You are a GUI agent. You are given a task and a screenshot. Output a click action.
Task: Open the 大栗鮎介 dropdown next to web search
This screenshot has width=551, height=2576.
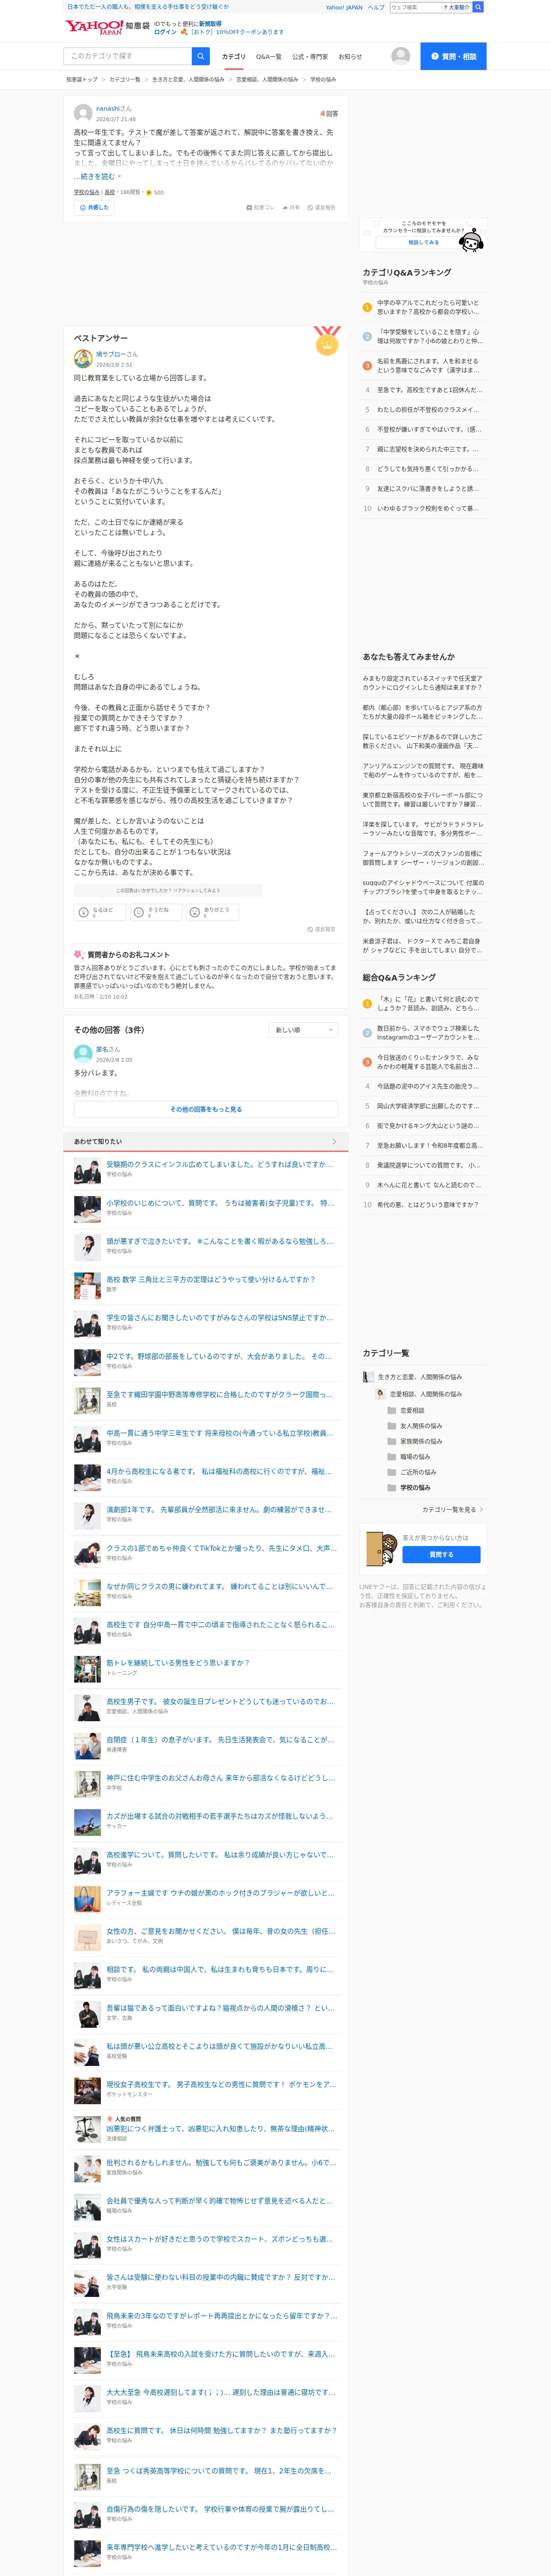pyautogui.click(x=456, y=7)
